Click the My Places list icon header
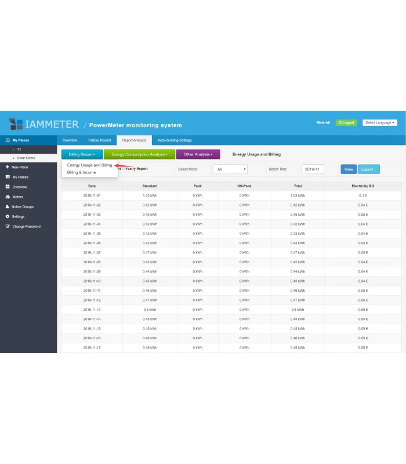 (8, 140)
